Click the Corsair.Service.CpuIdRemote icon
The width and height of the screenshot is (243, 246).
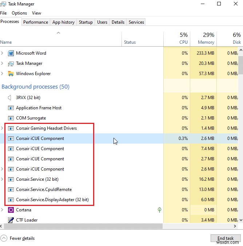(11, 190)
